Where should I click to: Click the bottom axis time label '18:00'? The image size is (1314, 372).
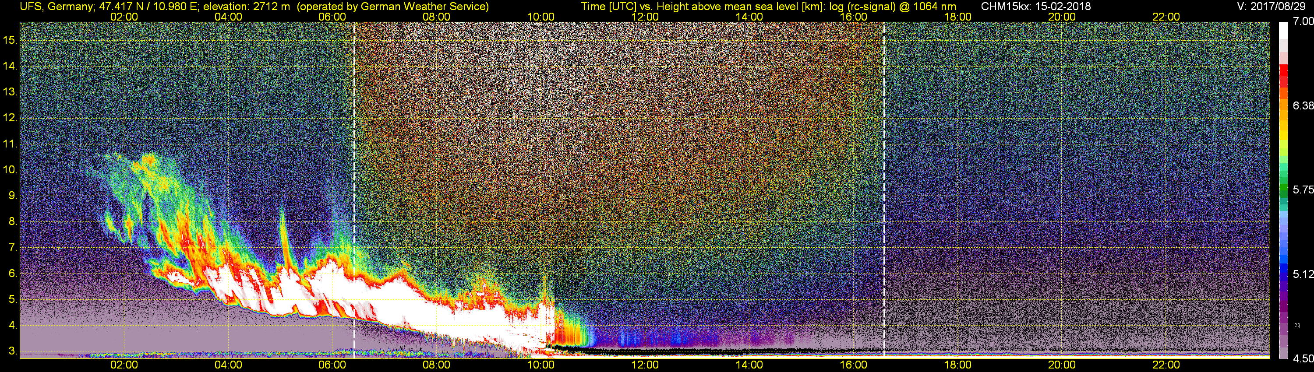coord(958,365)
